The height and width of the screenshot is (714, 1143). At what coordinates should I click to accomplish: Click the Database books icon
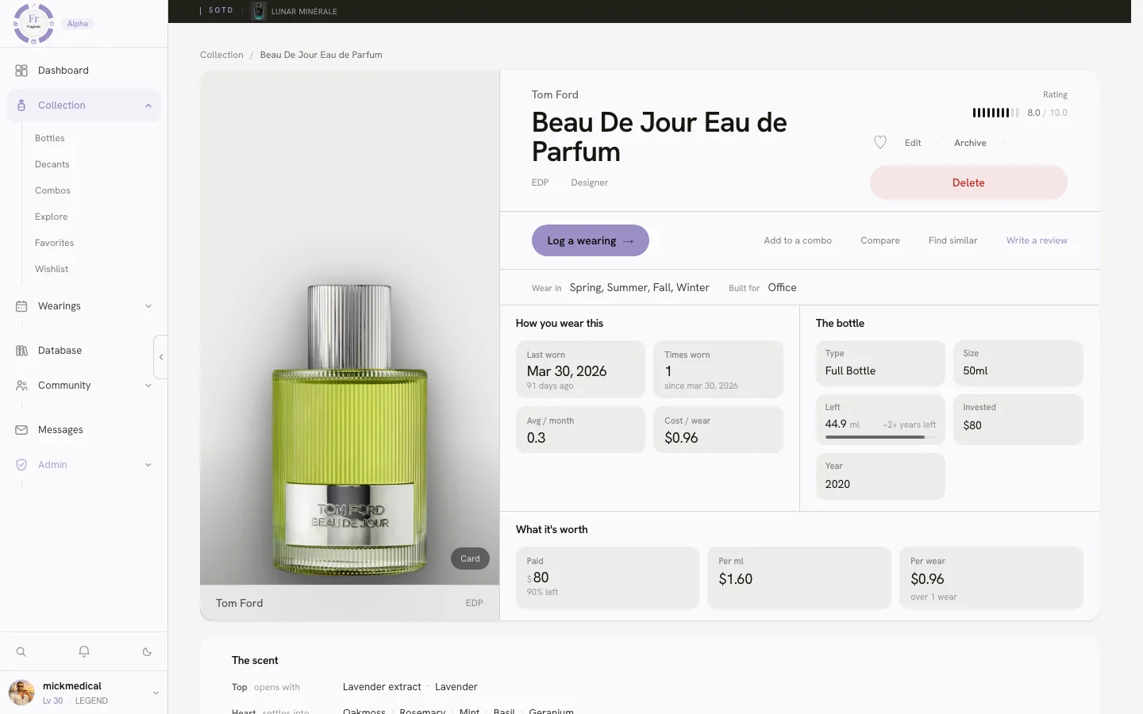point(21,351)
